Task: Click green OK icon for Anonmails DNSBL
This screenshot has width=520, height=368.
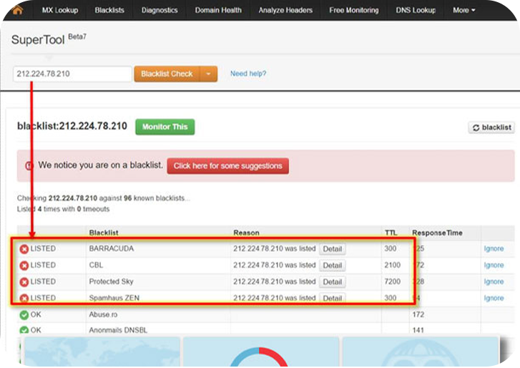Action: 24,330
